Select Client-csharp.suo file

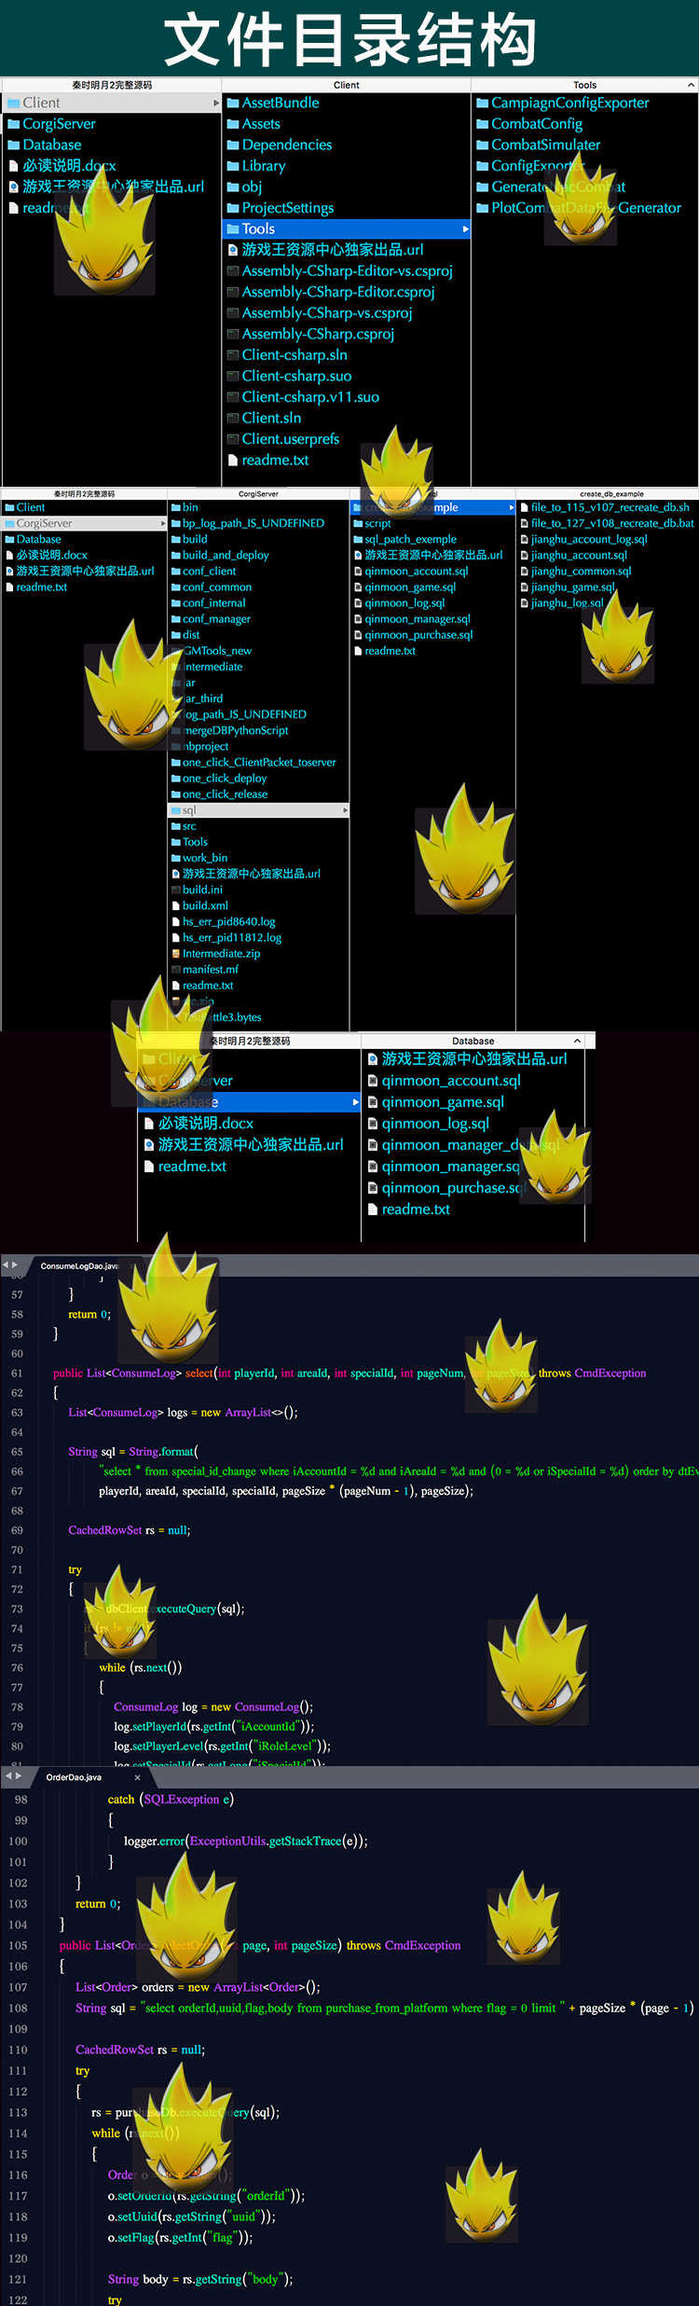point(296,376)
